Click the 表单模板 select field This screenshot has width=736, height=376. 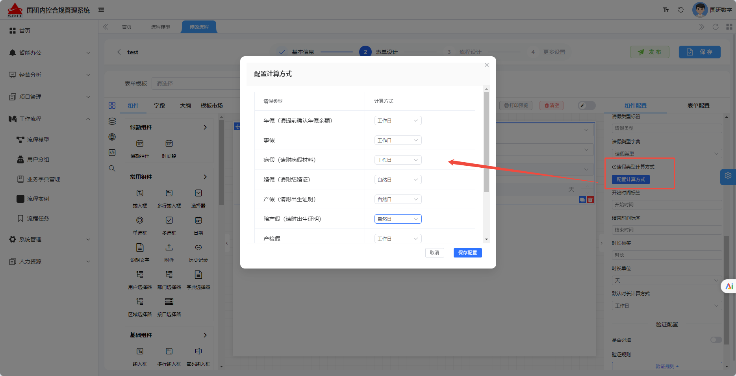click(x=196, y=83)
